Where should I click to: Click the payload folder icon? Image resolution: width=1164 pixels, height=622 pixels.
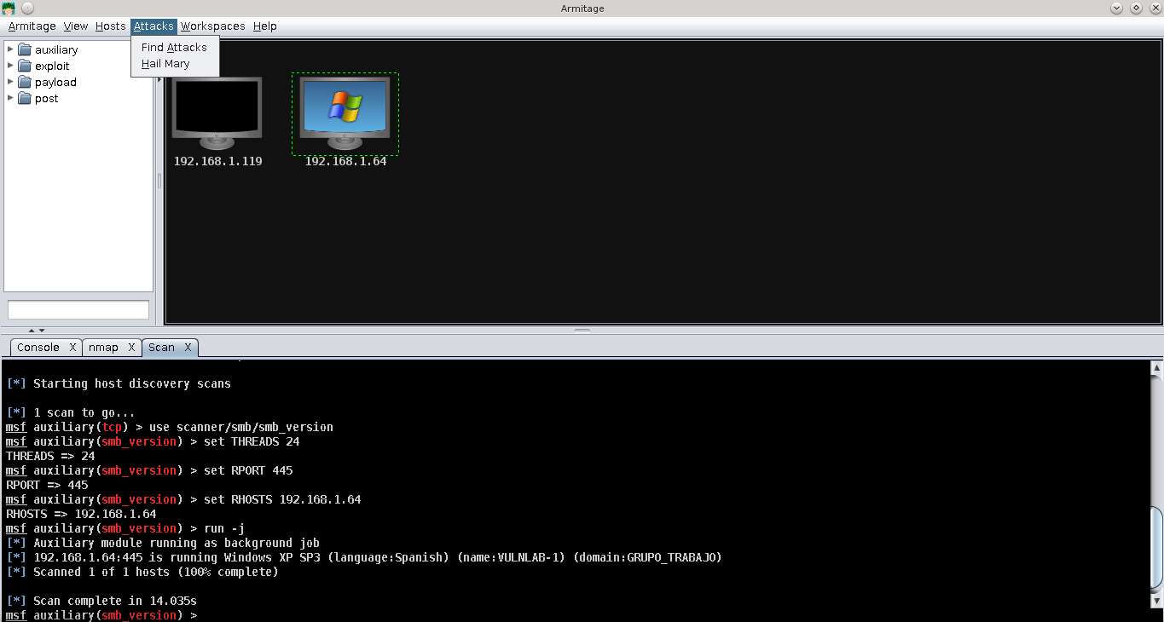pyautogui.click(x=23, y=82)
